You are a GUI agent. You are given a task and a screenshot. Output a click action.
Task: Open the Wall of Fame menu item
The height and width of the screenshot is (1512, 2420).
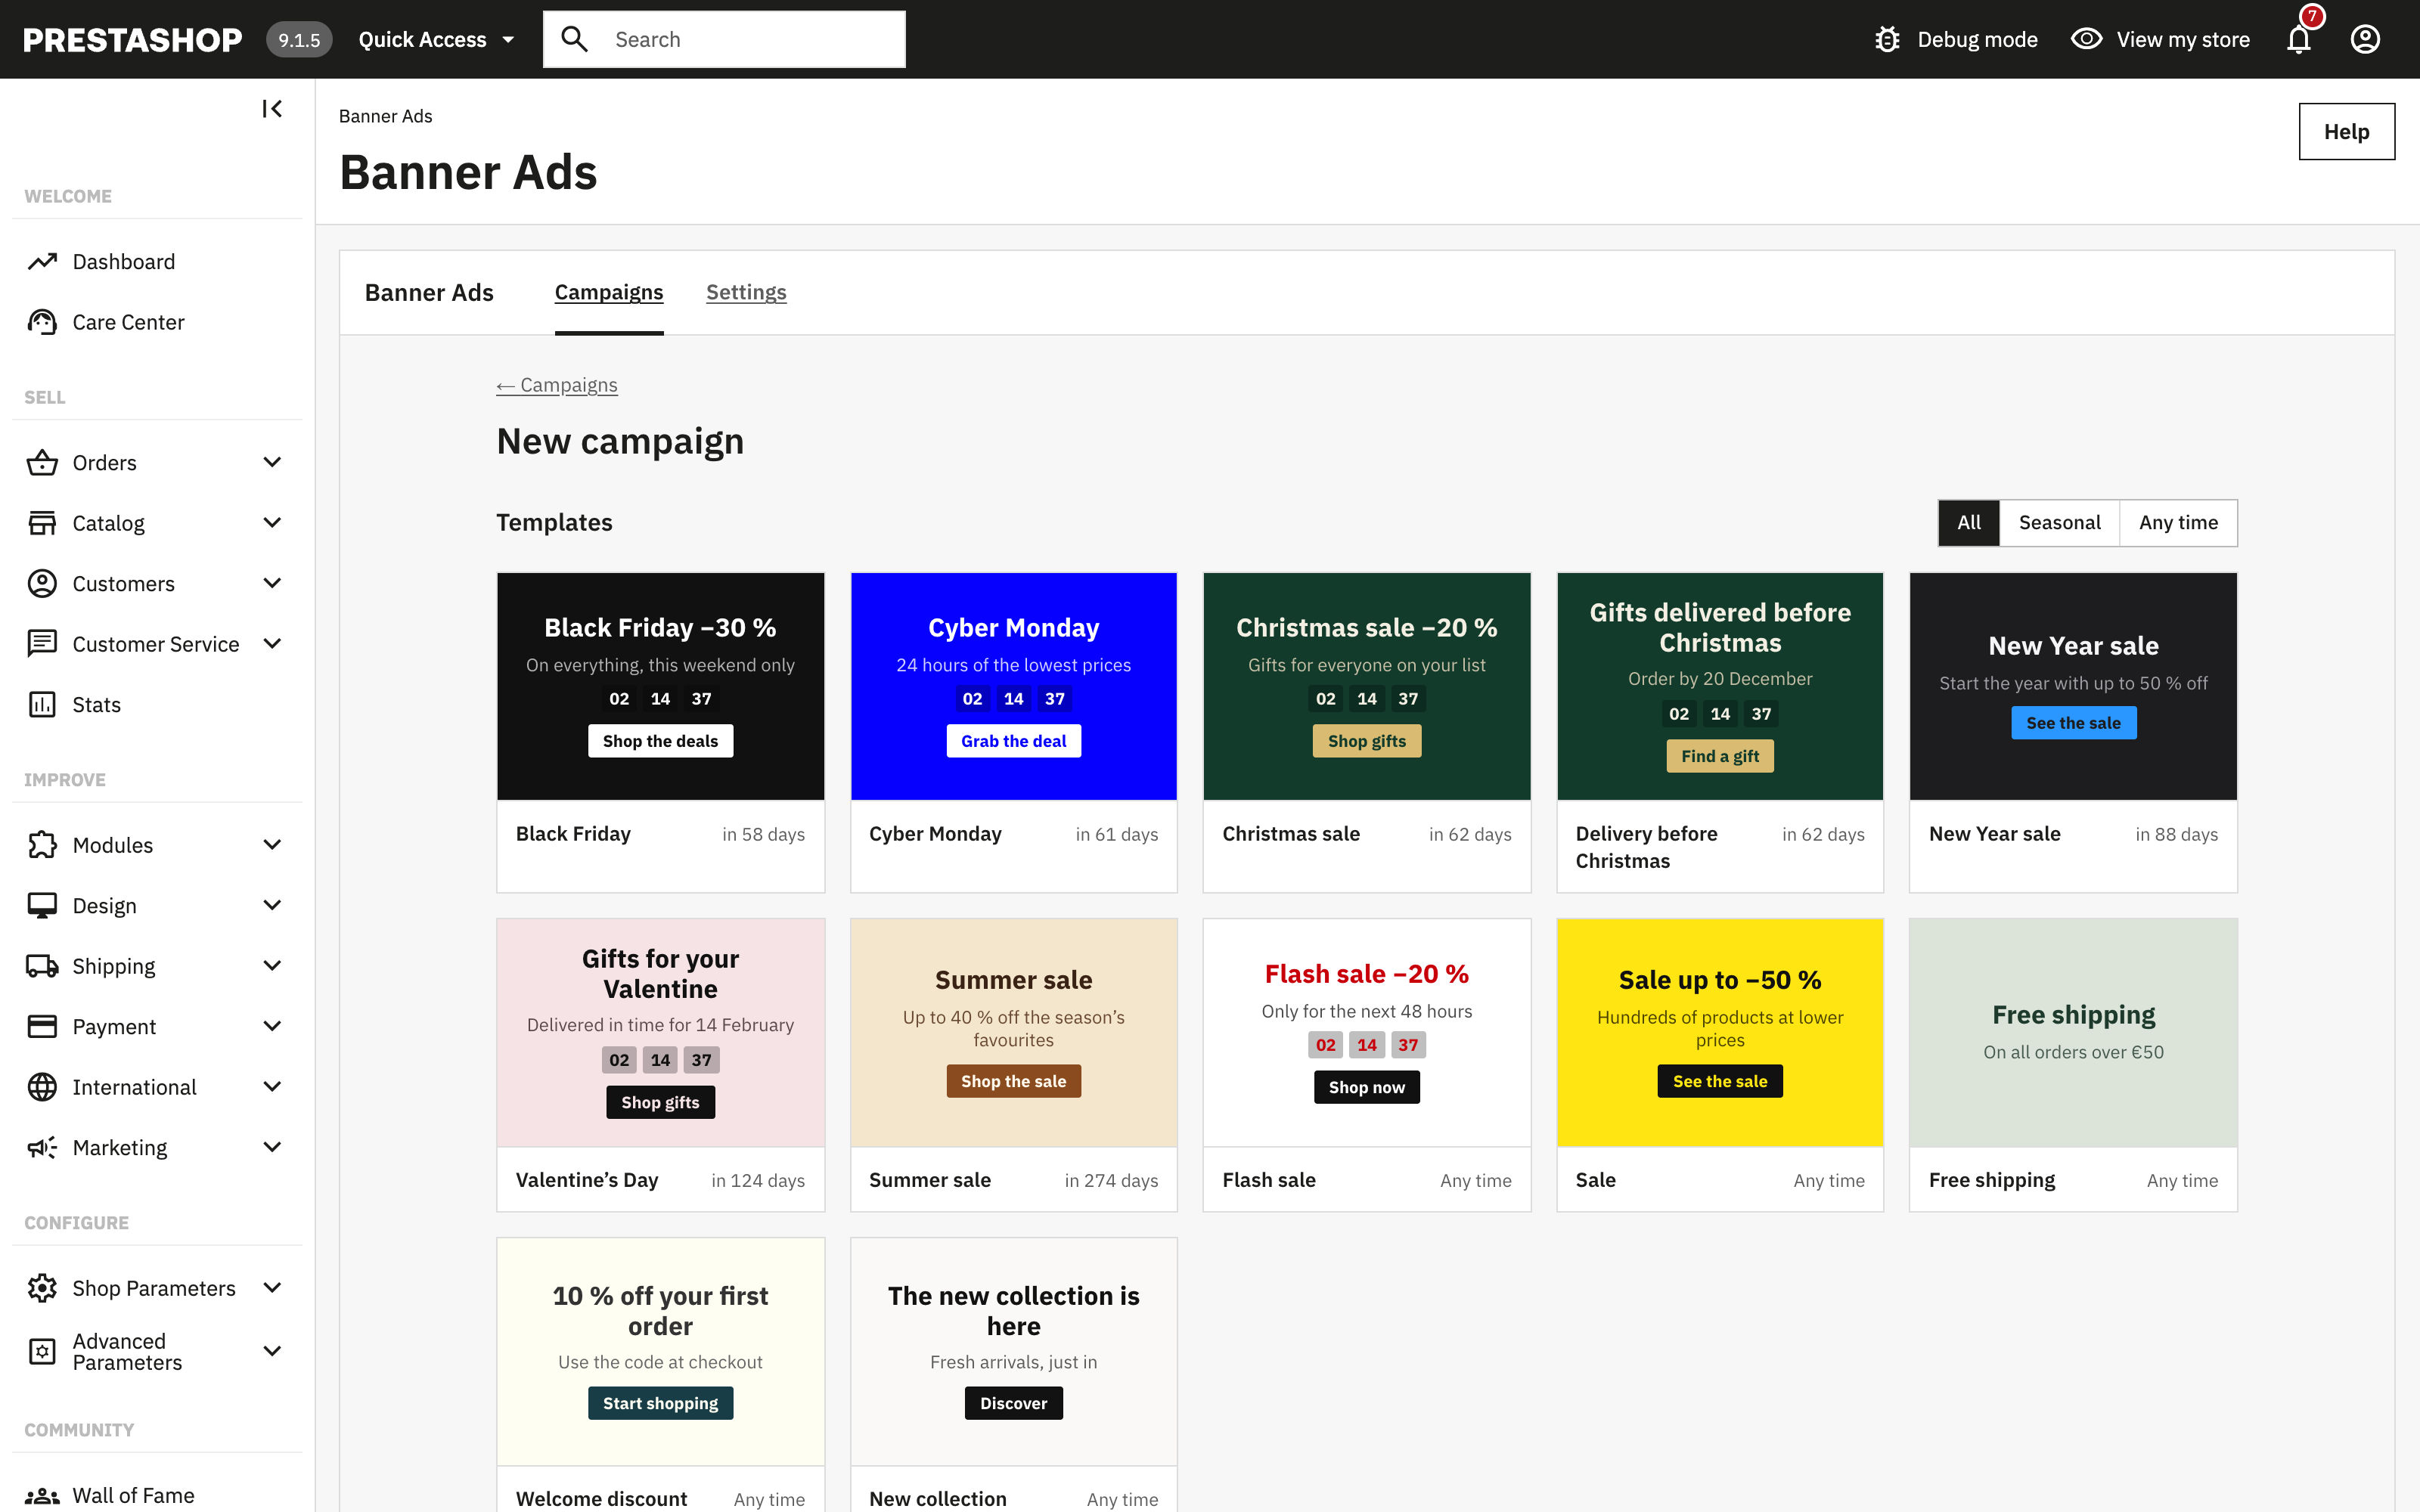point(157,1496)
